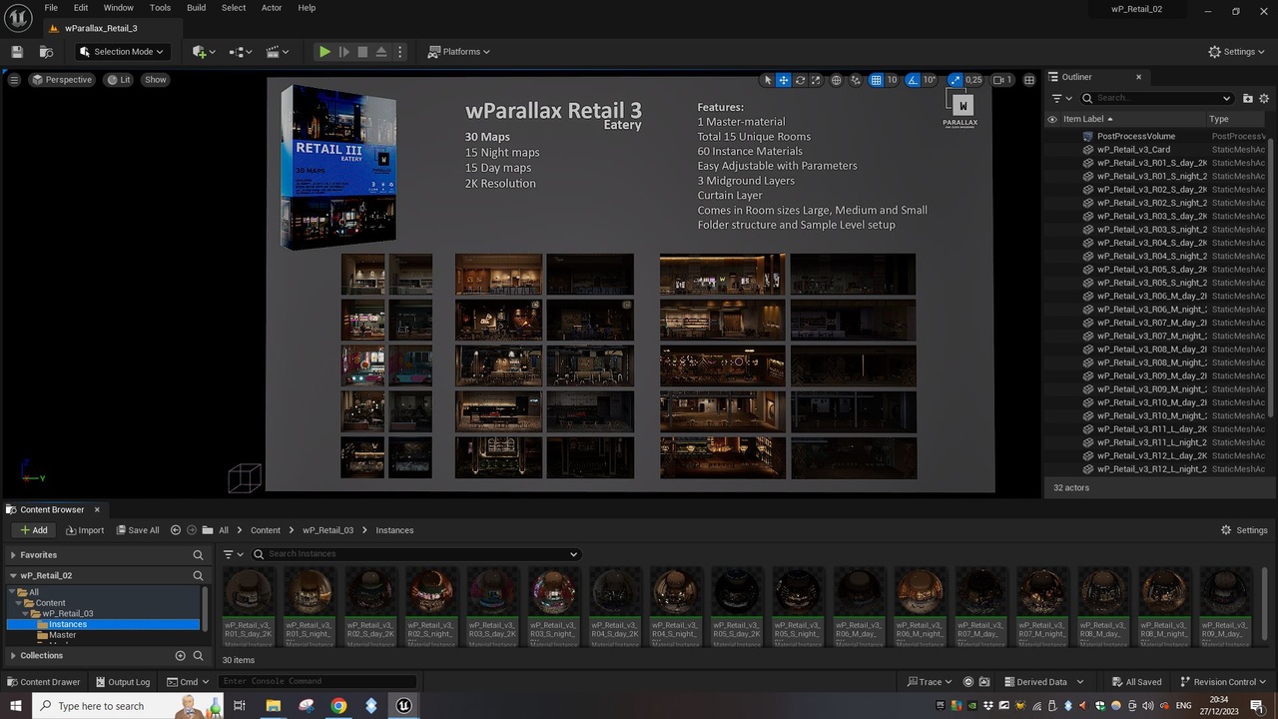This screenshot has width=1278, height=719.
Task: Open the Selection Mode dropdown
Action: 122,52
